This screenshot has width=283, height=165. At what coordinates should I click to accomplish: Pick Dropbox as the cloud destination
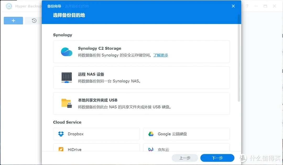96,134
